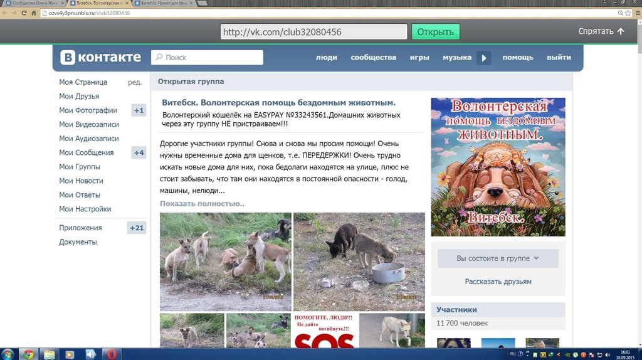Click the group title Витебск. Волонтерская помощь
The image size is (642, 360).
tap(278, 103)
